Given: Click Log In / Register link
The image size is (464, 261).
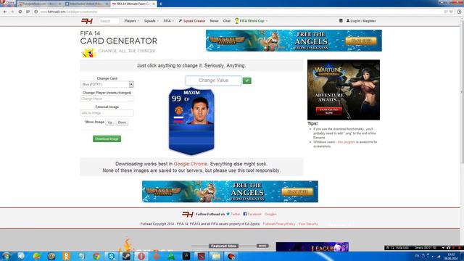Looking at the screenshot, I should 361,21.
